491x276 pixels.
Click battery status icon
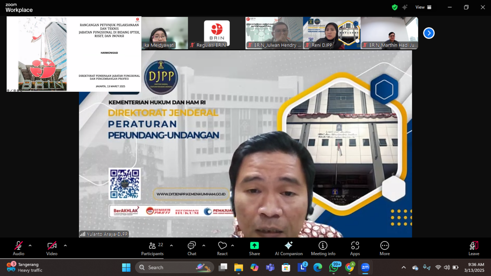[x=455, y=268]
